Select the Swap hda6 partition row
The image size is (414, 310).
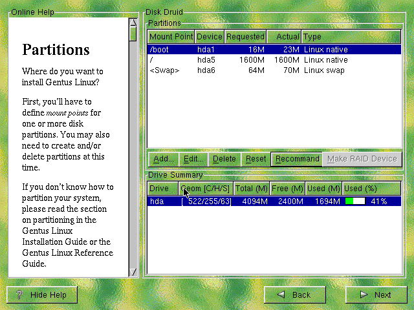tap(274, 70)
